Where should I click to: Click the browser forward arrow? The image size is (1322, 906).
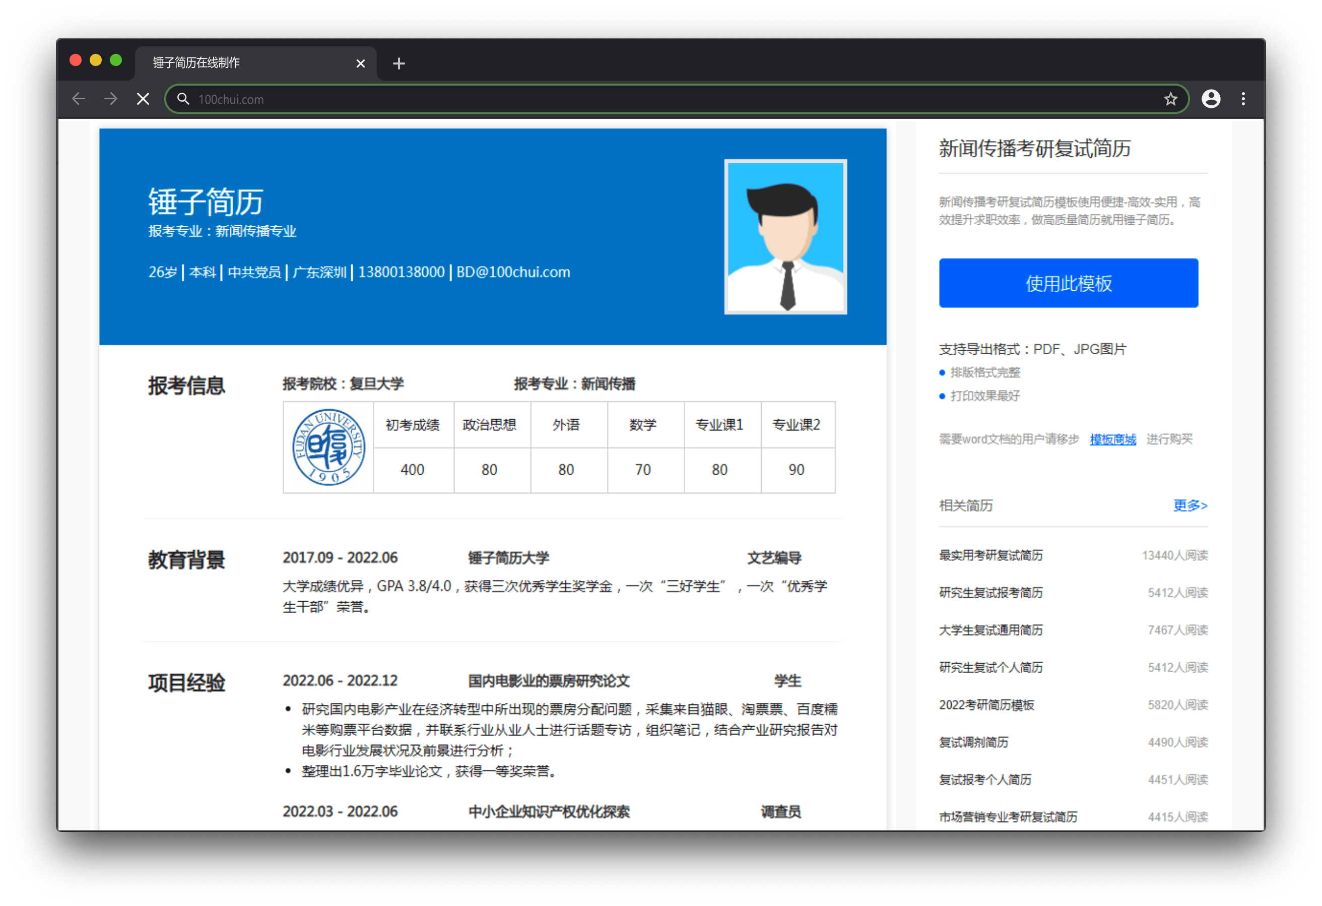pyautogui.click(x=111, y=99)
